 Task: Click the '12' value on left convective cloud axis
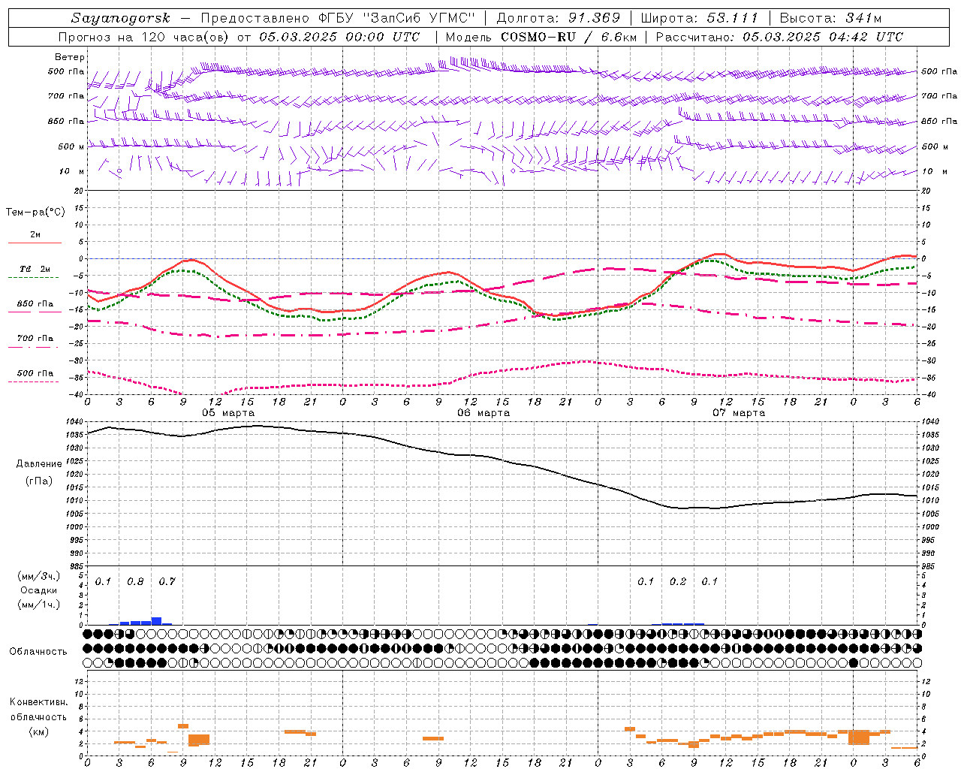79,681
